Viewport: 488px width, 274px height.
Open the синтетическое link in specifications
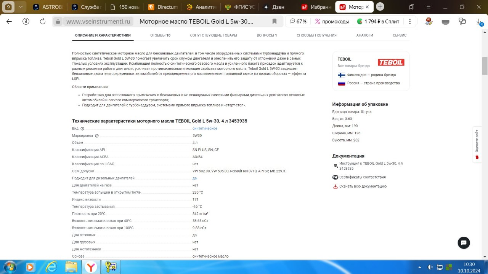[x=205, y=129]
